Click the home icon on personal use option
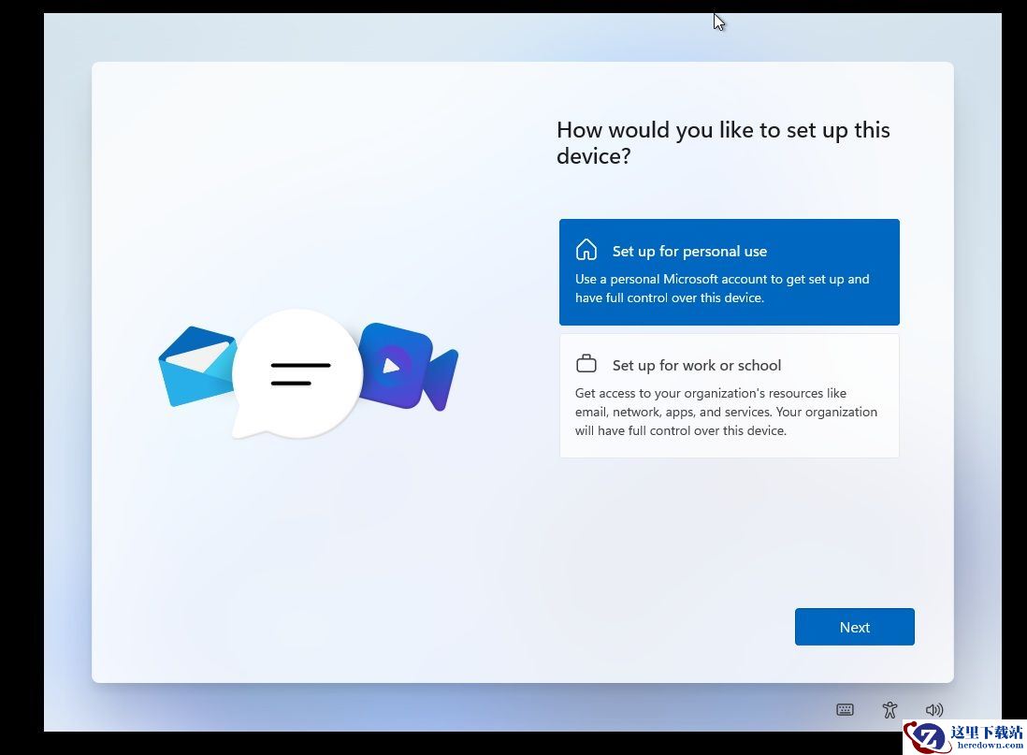This screenshot has width=1027, height=755. coord(586,250)
